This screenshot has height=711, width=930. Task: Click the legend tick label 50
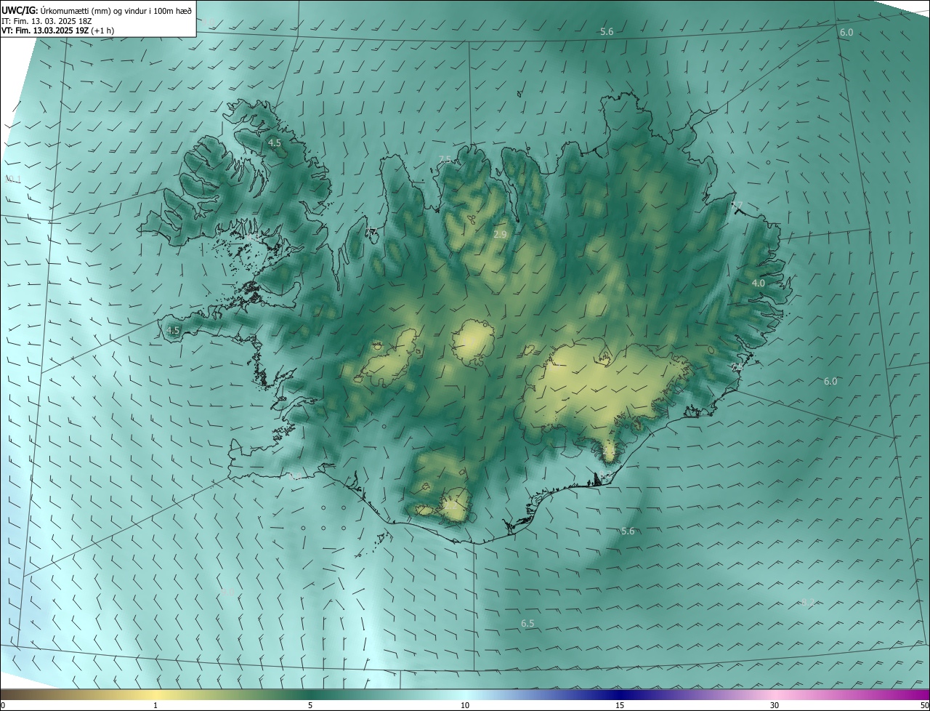(x=924, y=706)
